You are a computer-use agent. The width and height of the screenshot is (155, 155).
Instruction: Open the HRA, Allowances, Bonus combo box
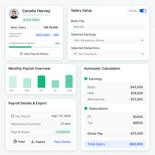click(x=108, y=40)
